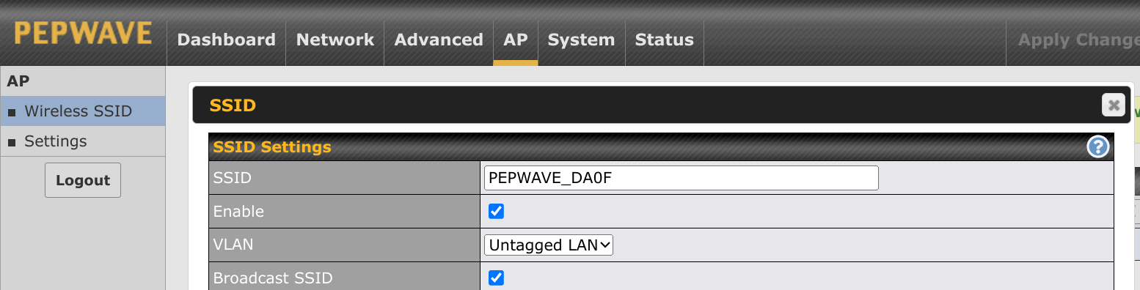Select Wireless SSID in the sidebar
The width and height of the screenshot is (1140, 290).
point(82,111)
